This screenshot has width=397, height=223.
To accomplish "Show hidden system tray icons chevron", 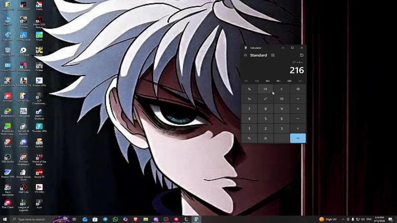I will point(343,219).
